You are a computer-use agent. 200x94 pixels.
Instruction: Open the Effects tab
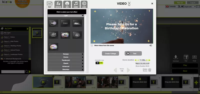58,4
